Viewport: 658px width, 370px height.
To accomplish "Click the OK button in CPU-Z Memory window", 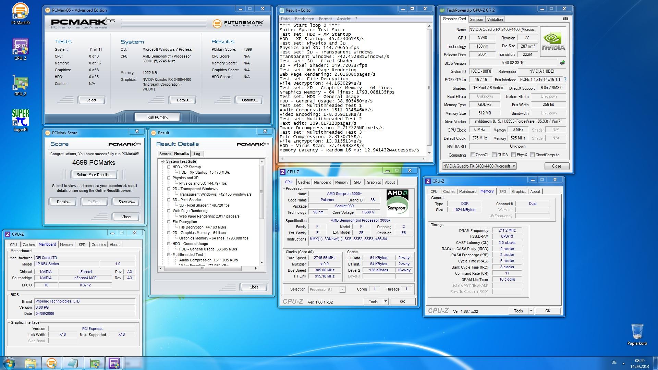I will pos(548,311).
